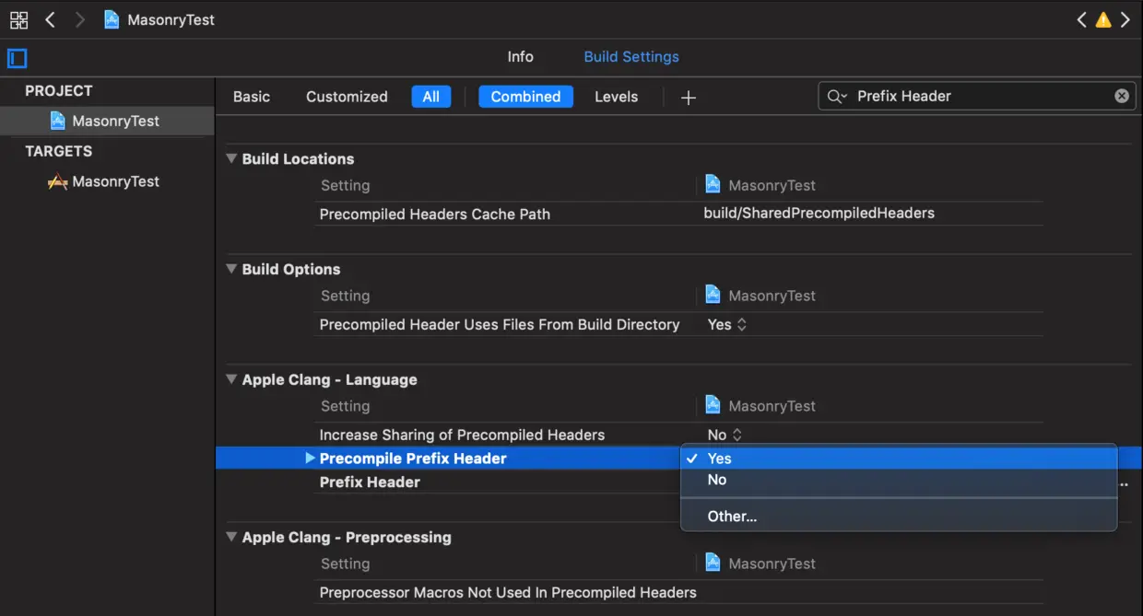The image size is (1143, 616).
Task: Select Preprocessor Macros Not Used In Precompiled Headers
Action: click(508, 592)
